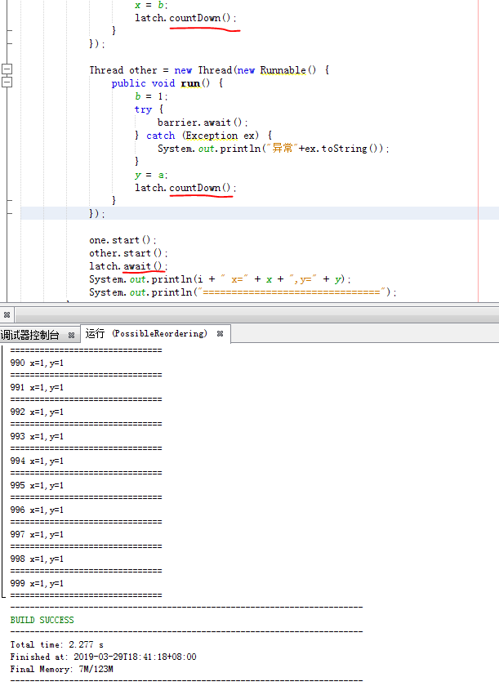The height and width of the screenshot is (695, 499).
Task: Collapse the fold marker beside 'Thread other = new Thread'
Action: [x=7, y=69]
